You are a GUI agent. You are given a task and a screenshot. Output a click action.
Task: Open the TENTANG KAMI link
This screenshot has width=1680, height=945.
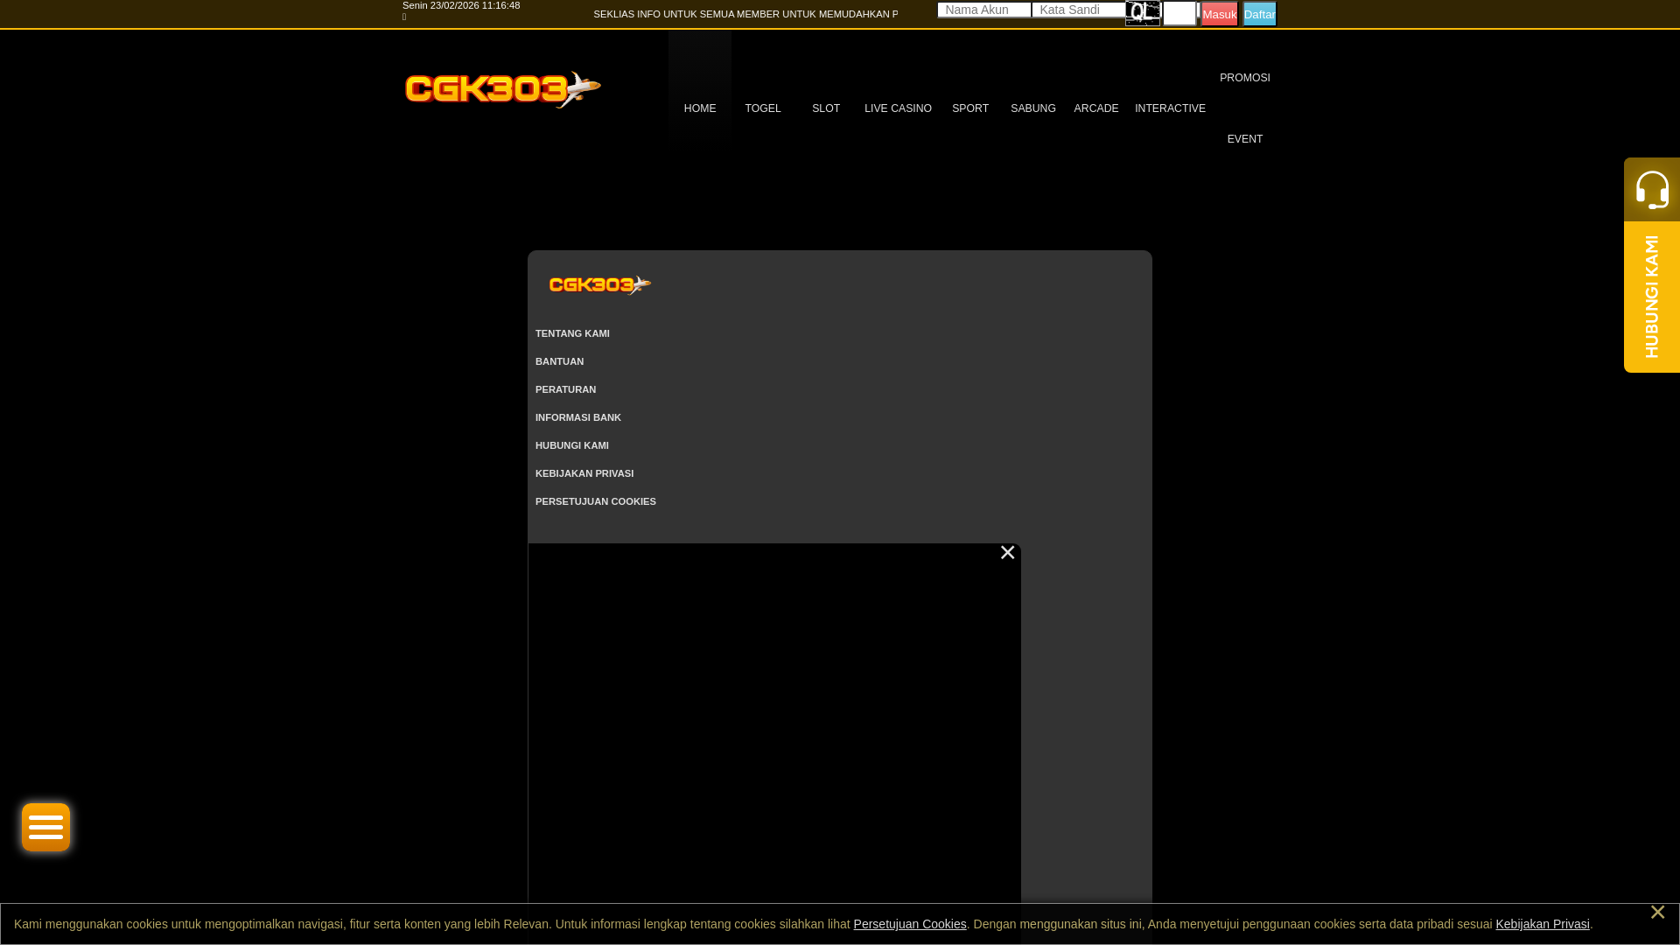[x=572, y=333]
